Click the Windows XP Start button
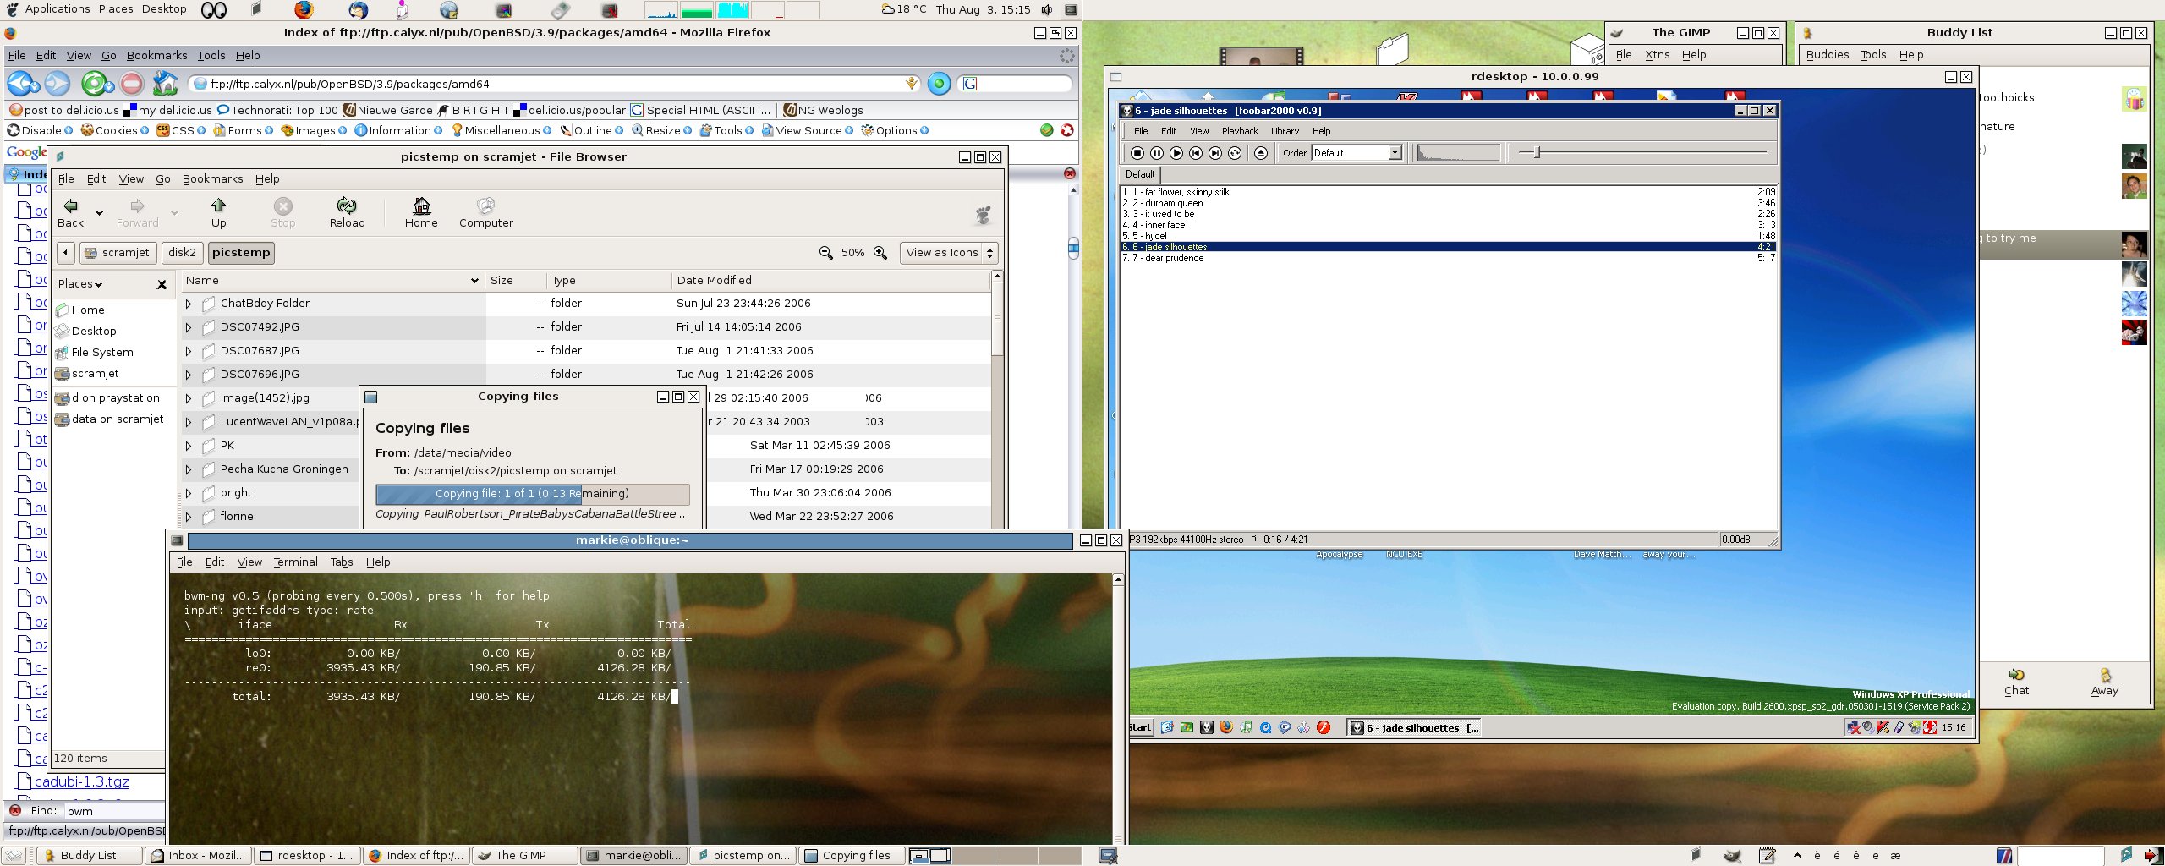Screen dimensions: 2165x866 1140,727
